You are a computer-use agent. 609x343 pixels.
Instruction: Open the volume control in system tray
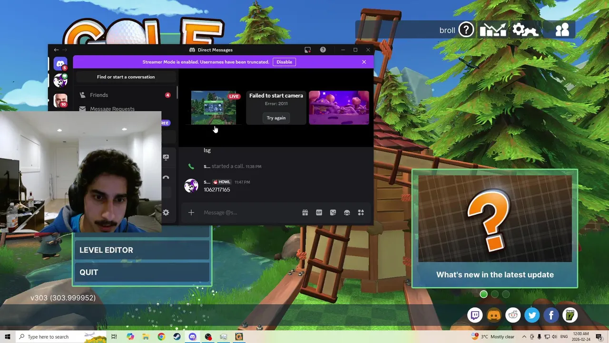click(554, 337)
